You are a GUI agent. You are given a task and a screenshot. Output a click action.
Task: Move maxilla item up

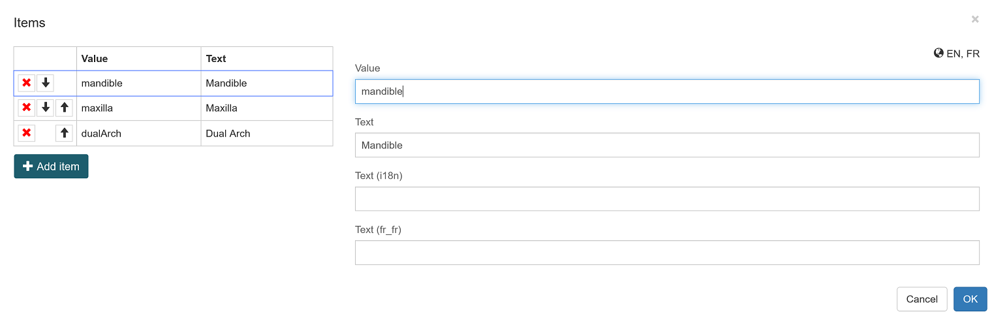[x=64, y=108]
